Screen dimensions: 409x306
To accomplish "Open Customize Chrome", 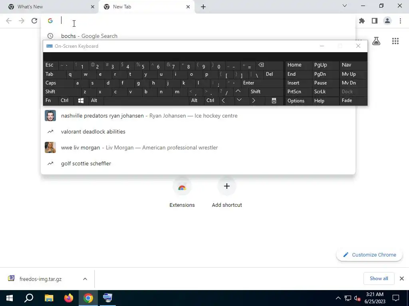I will [369, 255].
